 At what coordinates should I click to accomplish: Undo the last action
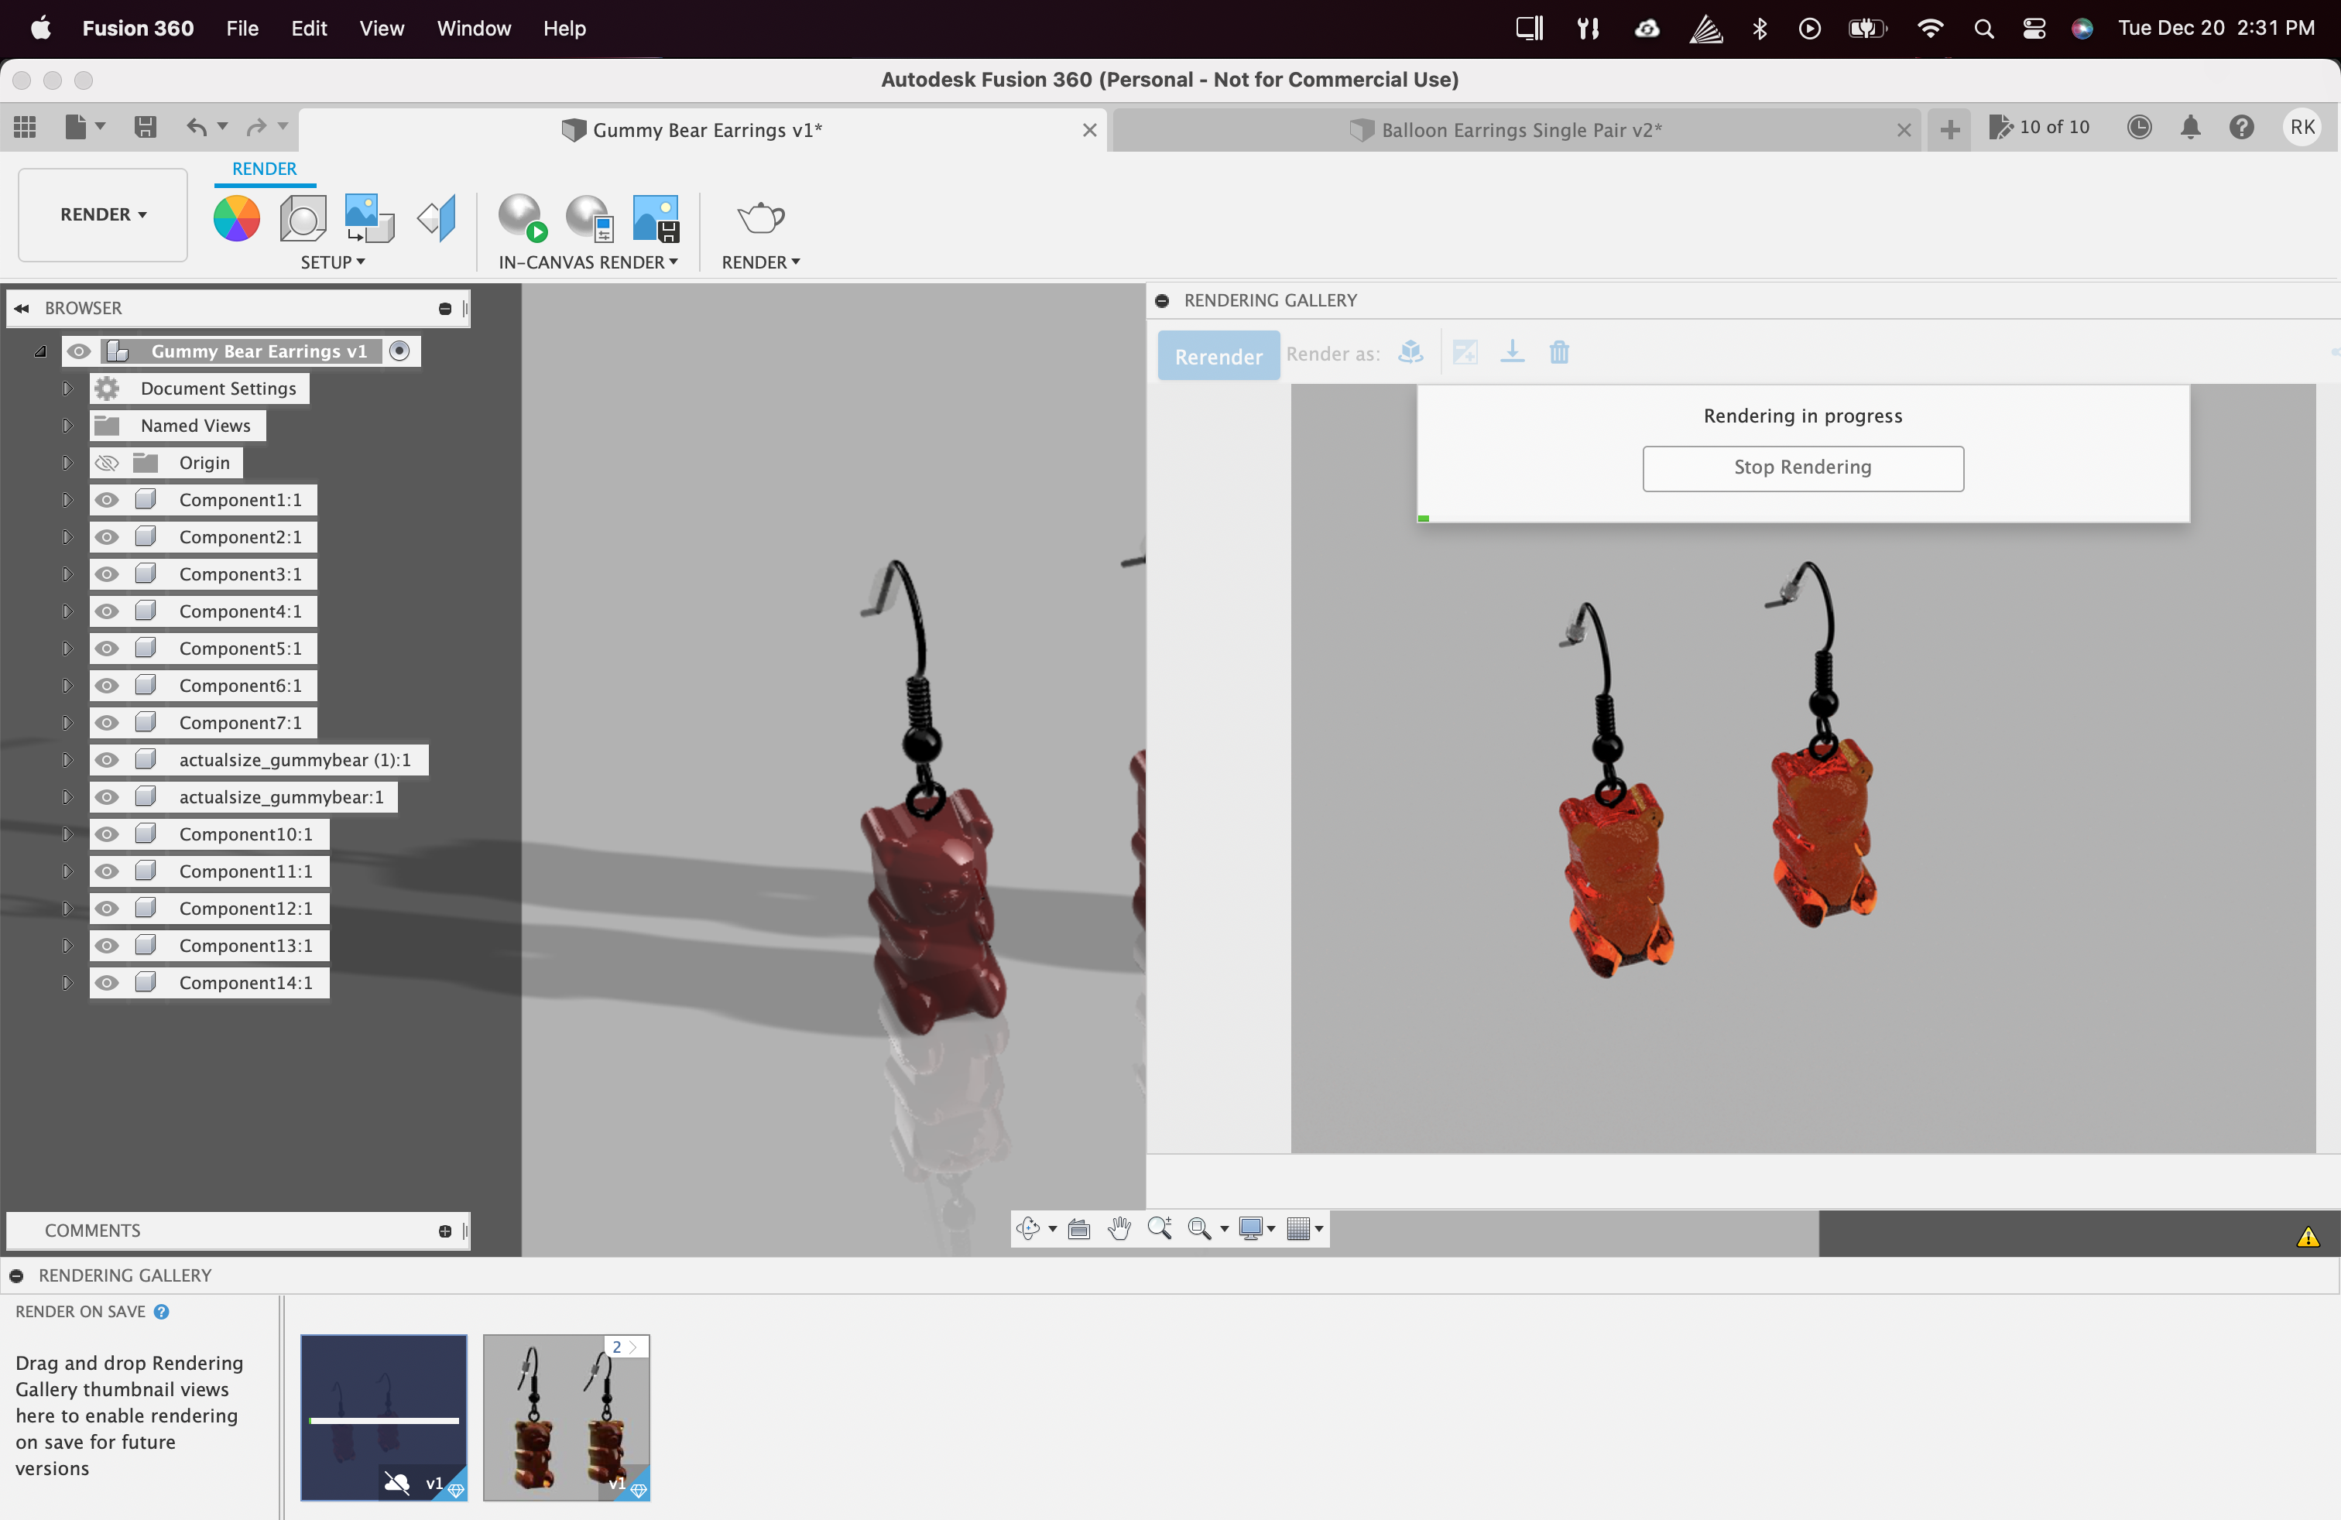coord(197,127)
